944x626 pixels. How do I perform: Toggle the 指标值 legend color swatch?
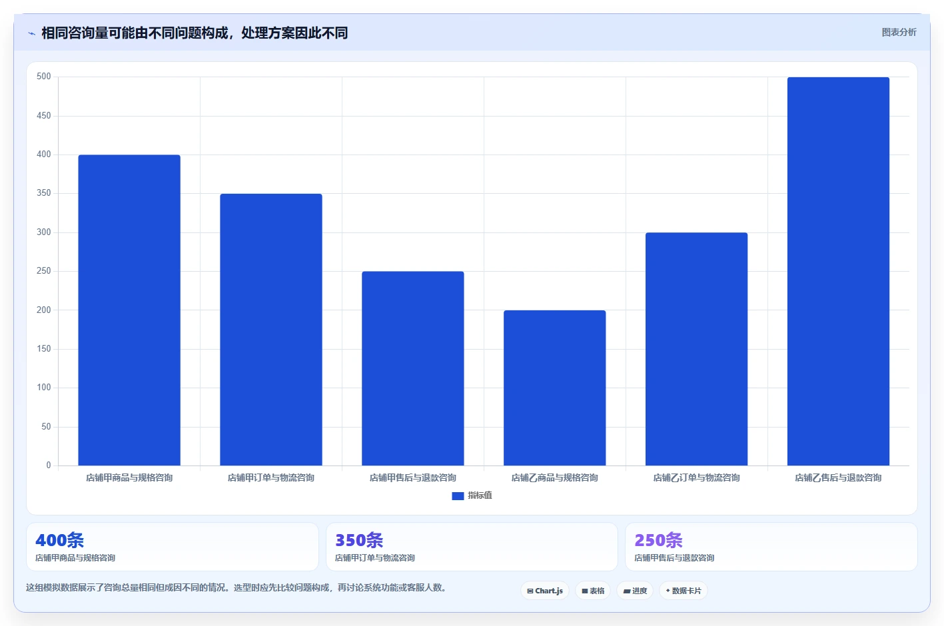pos(458,495)
